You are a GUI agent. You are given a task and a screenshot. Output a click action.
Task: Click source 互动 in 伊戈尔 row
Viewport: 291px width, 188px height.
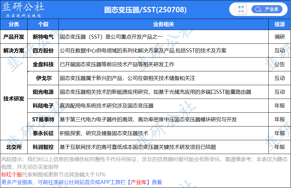click(279, 78)
